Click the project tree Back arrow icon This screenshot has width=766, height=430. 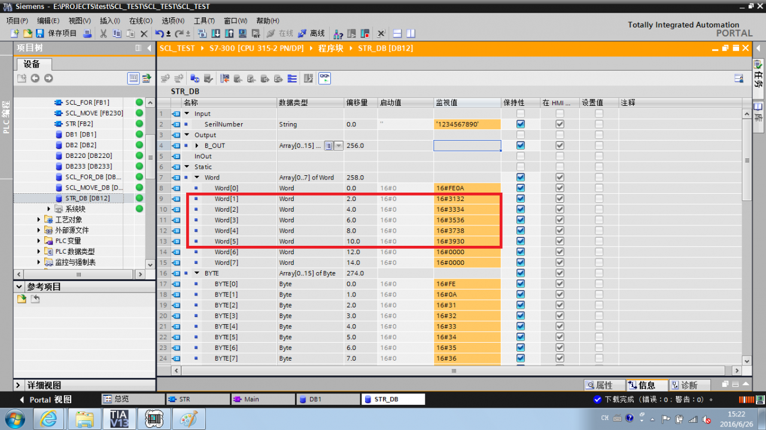click(35, 78)
